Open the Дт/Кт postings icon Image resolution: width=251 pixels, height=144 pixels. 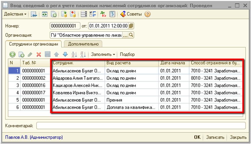pyautogui.click(x=103, y=14)
